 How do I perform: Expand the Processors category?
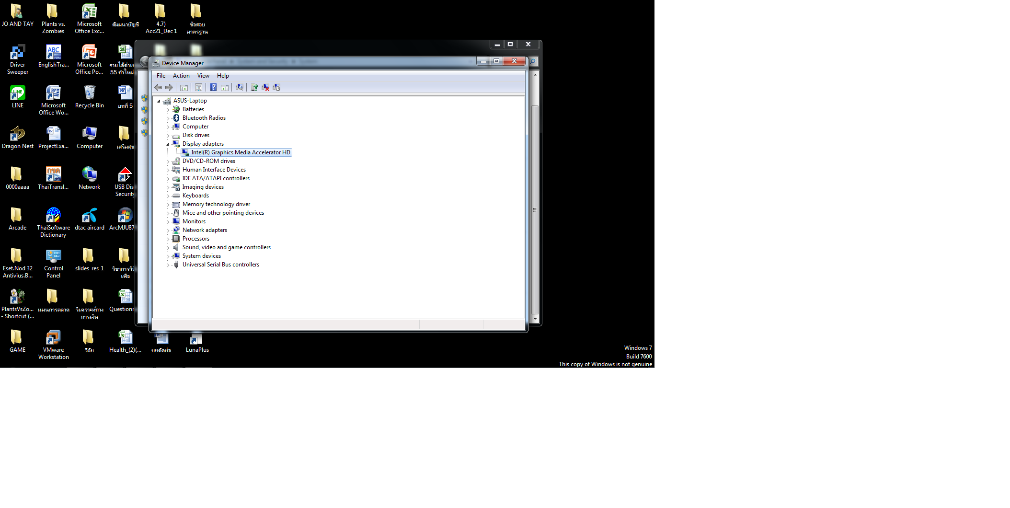tap(168, 239)
